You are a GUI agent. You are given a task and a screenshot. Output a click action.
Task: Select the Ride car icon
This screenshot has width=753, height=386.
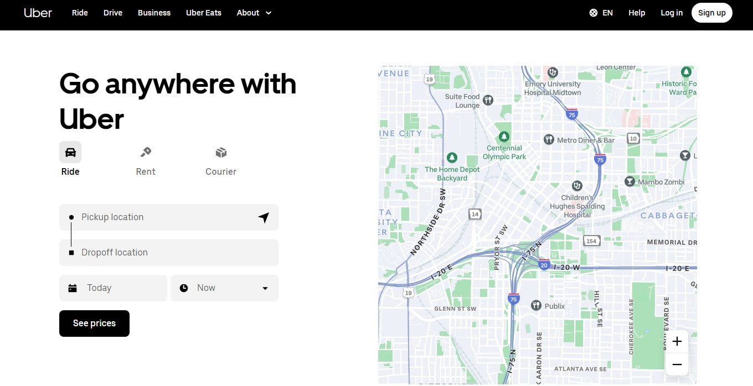click(70, 152)
